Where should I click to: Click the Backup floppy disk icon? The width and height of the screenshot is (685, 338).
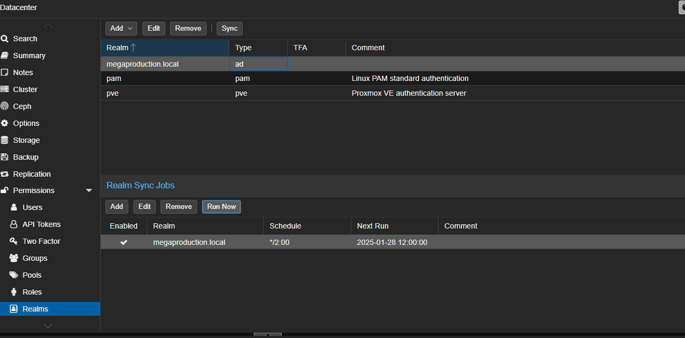tap(4, 157)
